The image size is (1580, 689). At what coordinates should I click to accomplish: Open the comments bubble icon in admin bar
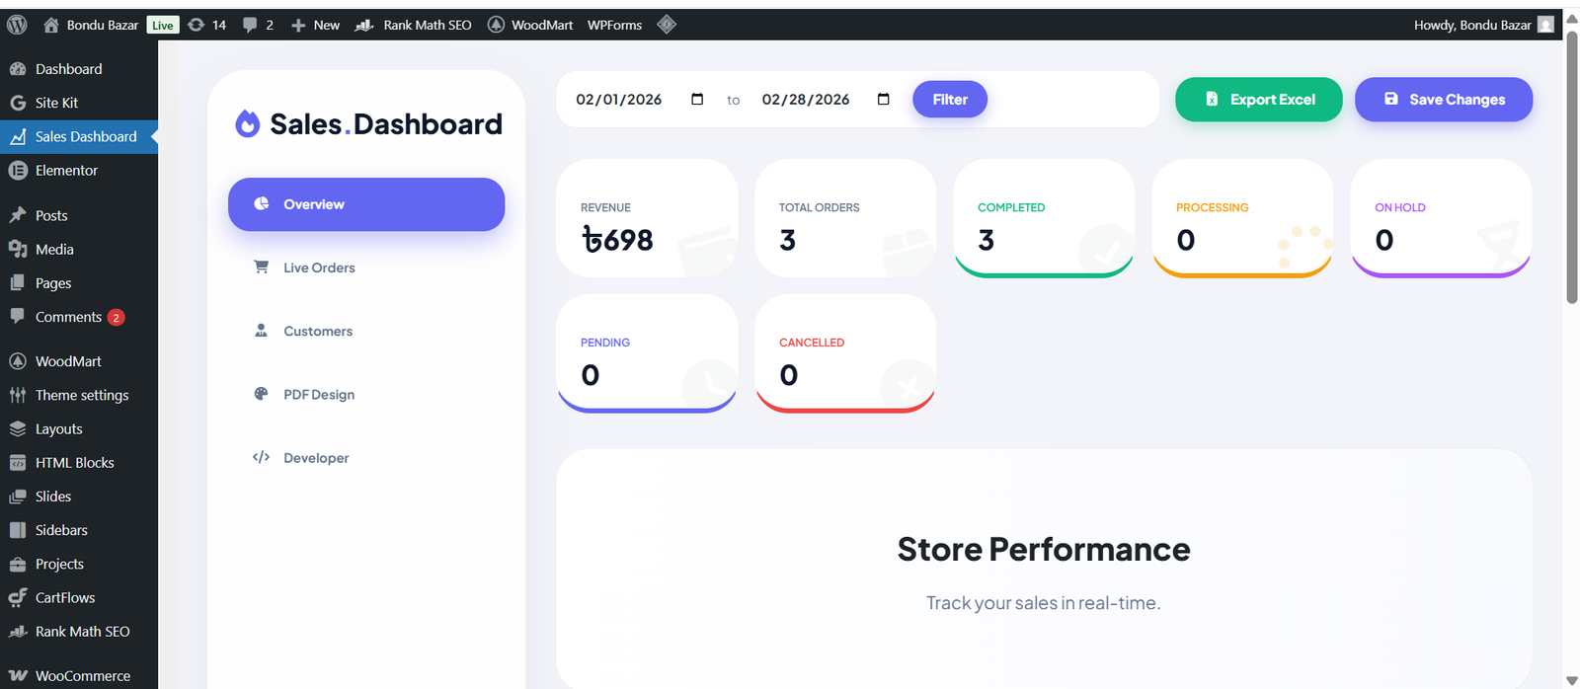point(250,25)
